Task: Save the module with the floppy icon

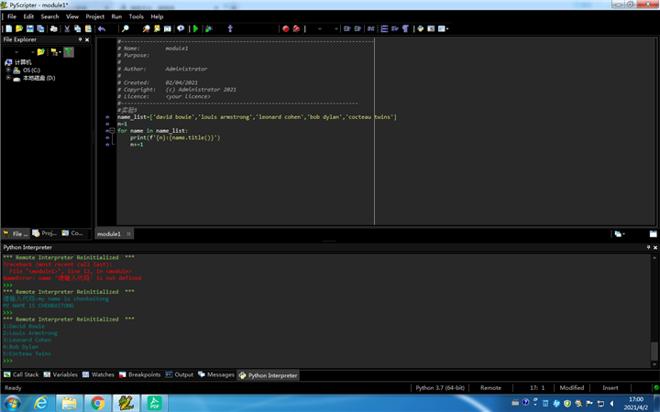Action: pyautogui.click(x=30, y=28)
